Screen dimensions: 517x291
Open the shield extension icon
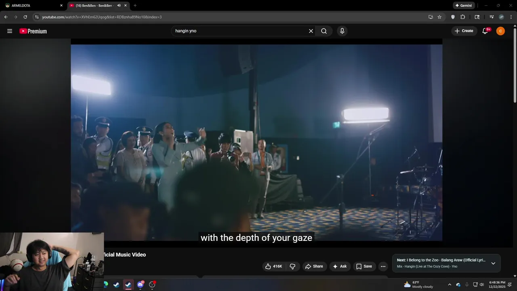point(453,17)
